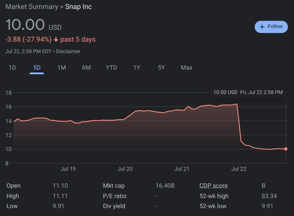Click the 52-wk low label
The image size is (294, 216).
pyautogui.click(x=213, y=206)
